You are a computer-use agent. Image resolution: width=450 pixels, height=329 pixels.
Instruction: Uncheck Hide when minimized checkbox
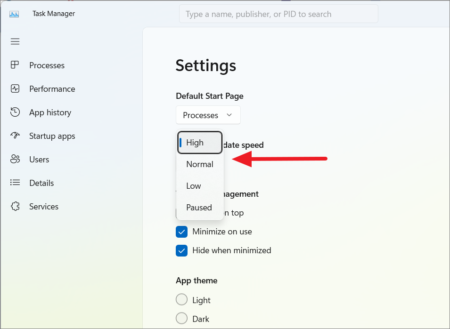point(182,250)
